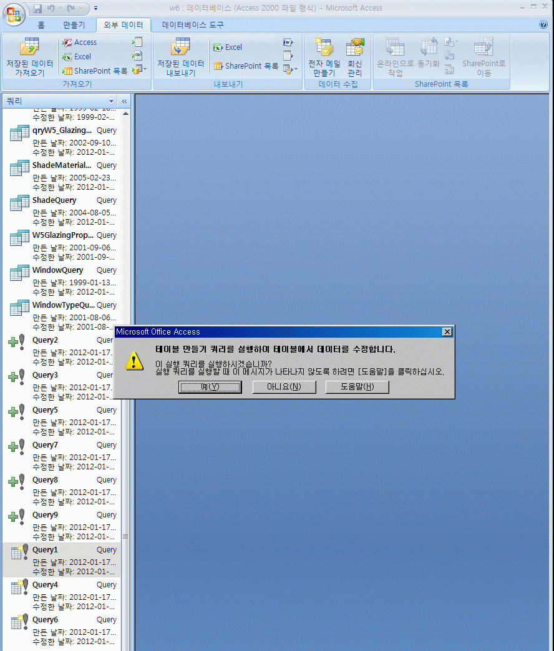
Task: Open the 데이터베이스 도구 tab
Action: pos(193,25)
